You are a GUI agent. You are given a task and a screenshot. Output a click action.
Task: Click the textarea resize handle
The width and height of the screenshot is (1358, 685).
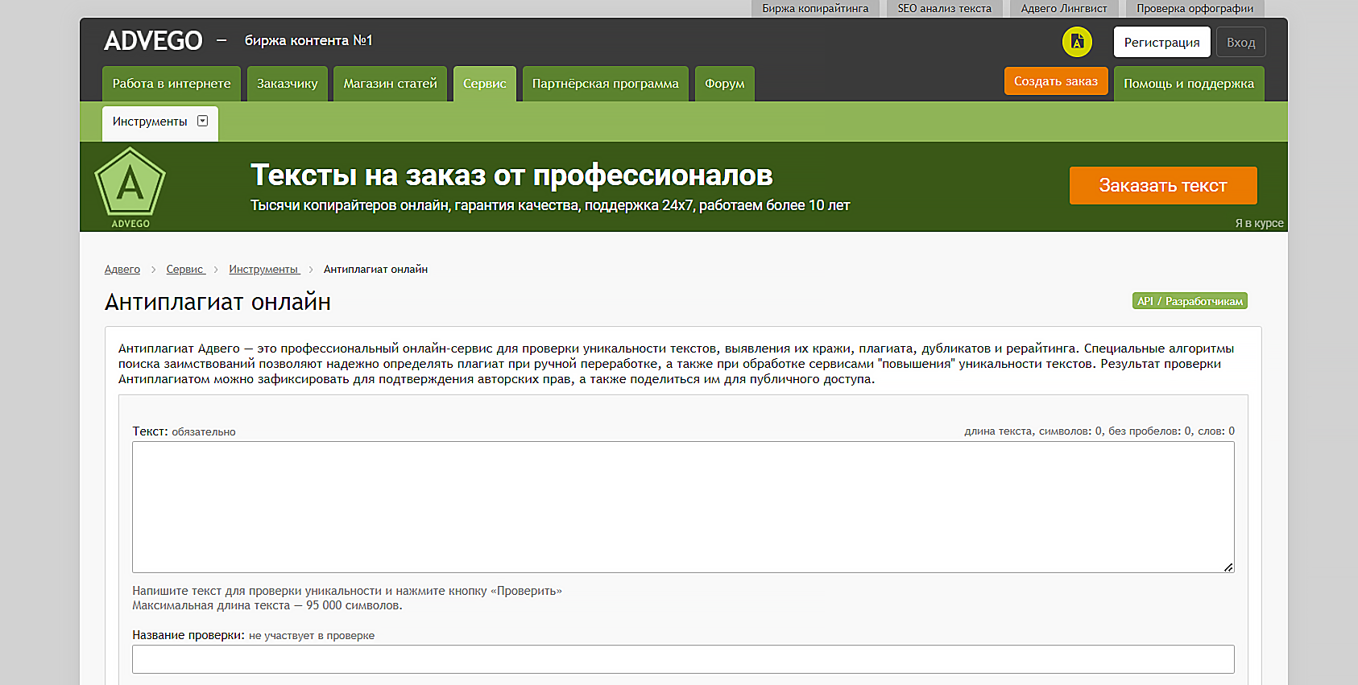click(x=1228, y=567)
